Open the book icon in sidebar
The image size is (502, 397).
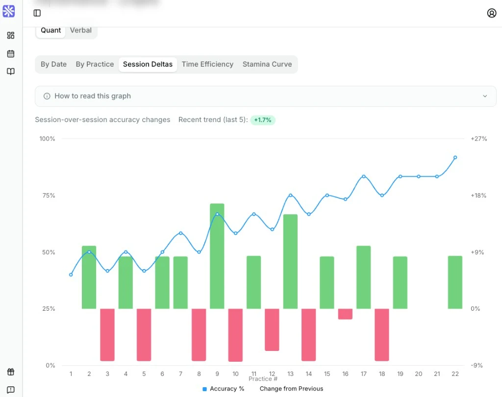pyautogui.click(x=11, y=72)
